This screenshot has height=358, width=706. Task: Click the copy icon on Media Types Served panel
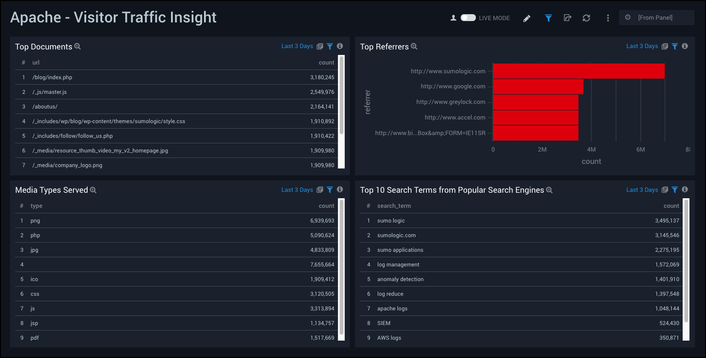(x=320, y=190)
